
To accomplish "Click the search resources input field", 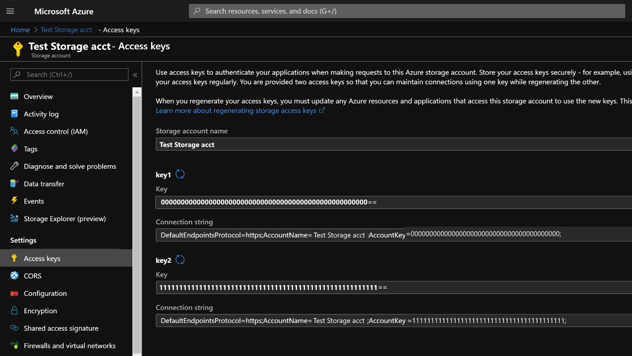I will tap(406, 10).
